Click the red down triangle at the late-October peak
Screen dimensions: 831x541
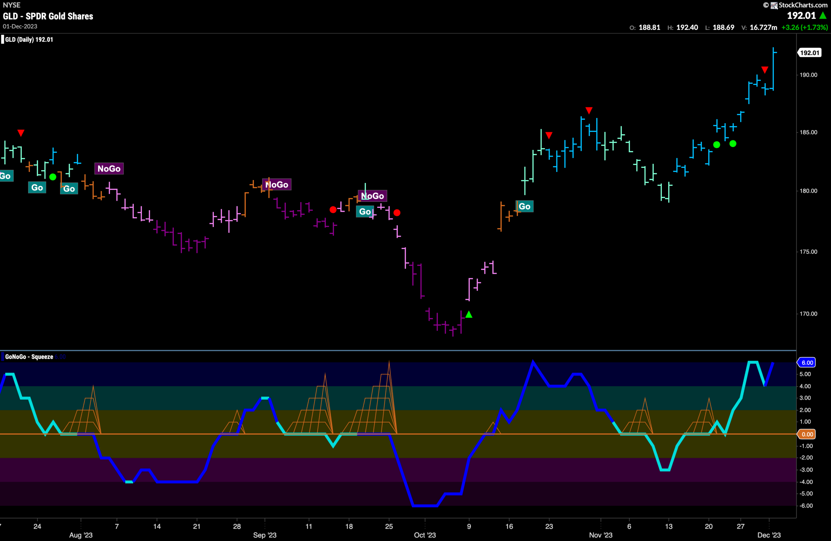click(x=589, y=111)
